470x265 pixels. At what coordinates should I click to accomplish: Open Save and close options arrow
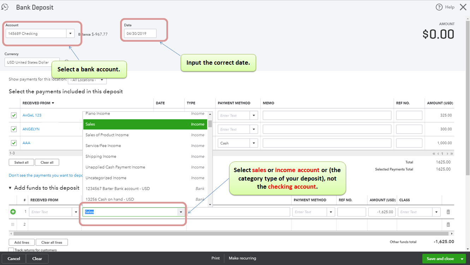(462, 259)
